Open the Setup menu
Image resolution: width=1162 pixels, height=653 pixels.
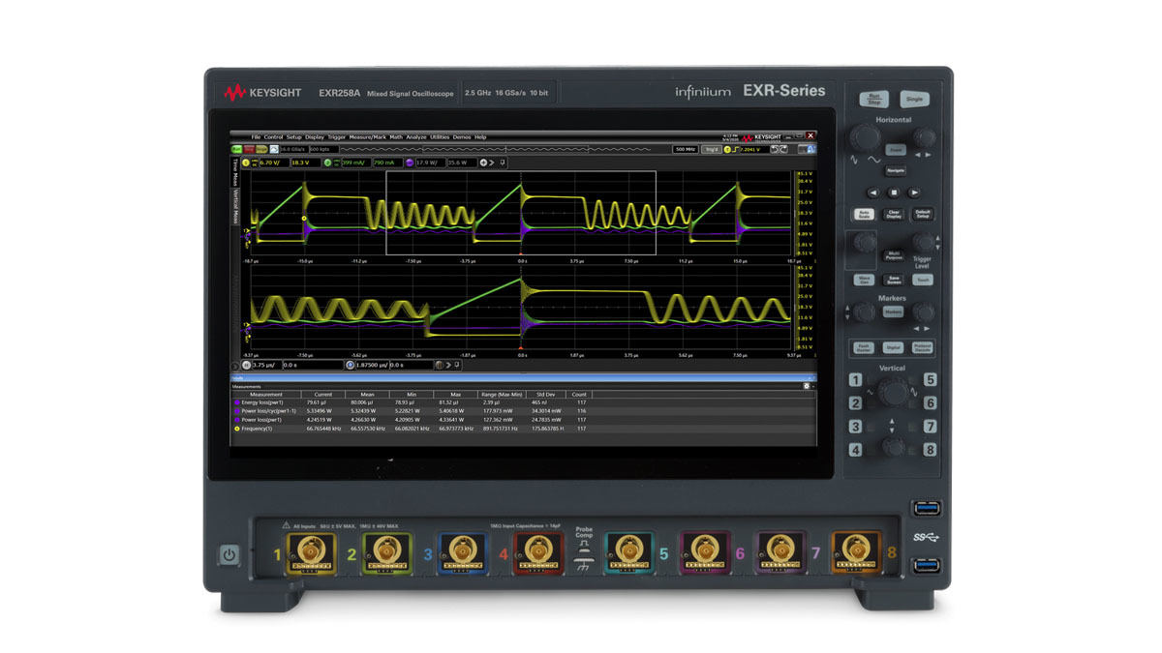294,137
